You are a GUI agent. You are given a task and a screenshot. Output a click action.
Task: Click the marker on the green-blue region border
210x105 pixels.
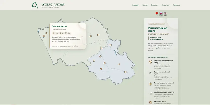pyautogui.click(x=101, y=48)
